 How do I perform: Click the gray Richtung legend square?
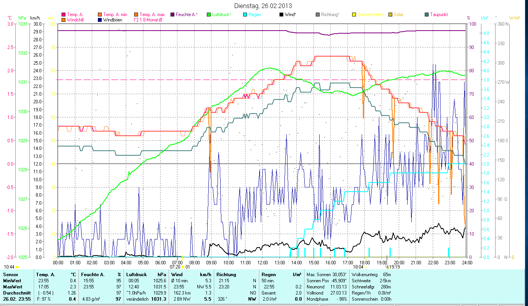tap(318, 15)
